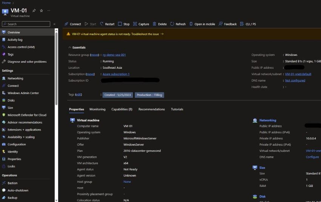
Task: Click the Connect toolbar button
Action: pyautogui.click(x=73, y=24)
